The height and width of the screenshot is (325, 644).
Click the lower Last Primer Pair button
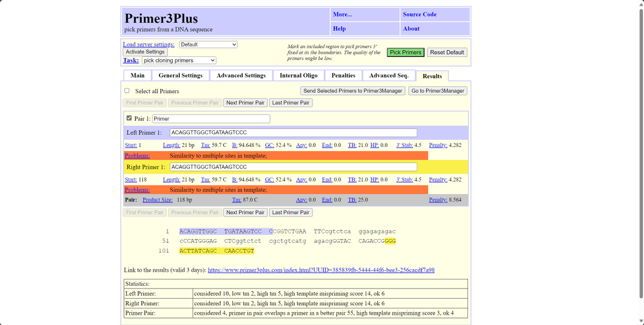[x=291, y=212]
